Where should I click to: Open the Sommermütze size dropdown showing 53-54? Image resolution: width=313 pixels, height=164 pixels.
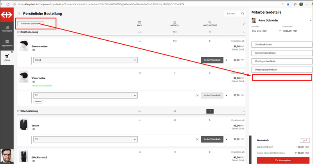85,60
